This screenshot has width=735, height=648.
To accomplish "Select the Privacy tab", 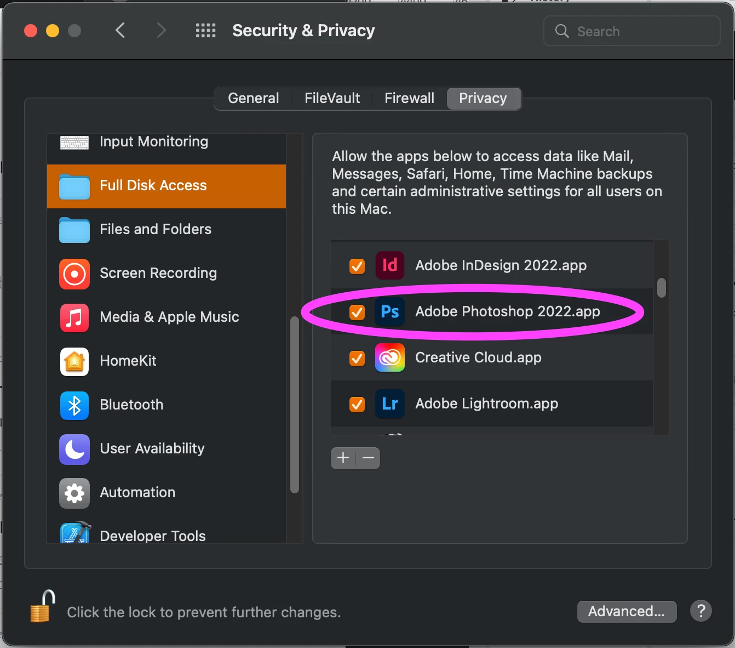I will click(483, 98).
